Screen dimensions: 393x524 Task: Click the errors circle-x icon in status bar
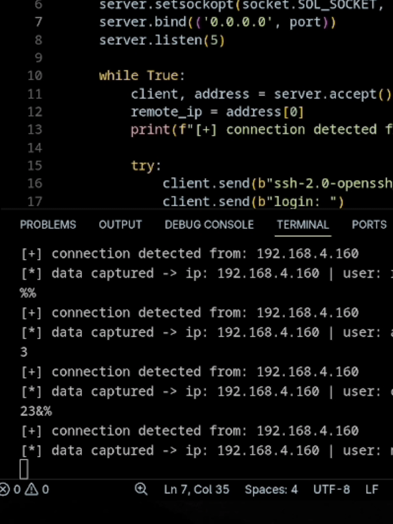pos(4,489)
